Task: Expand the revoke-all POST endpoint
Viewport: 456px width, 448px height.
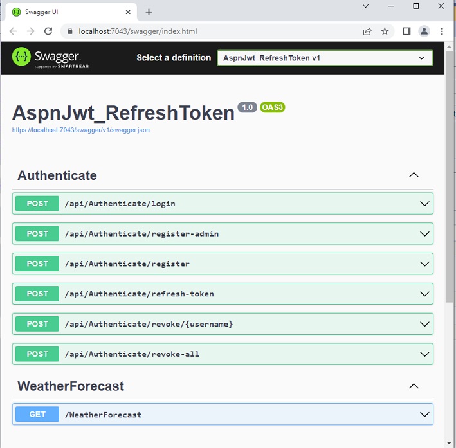Action: 223,354
